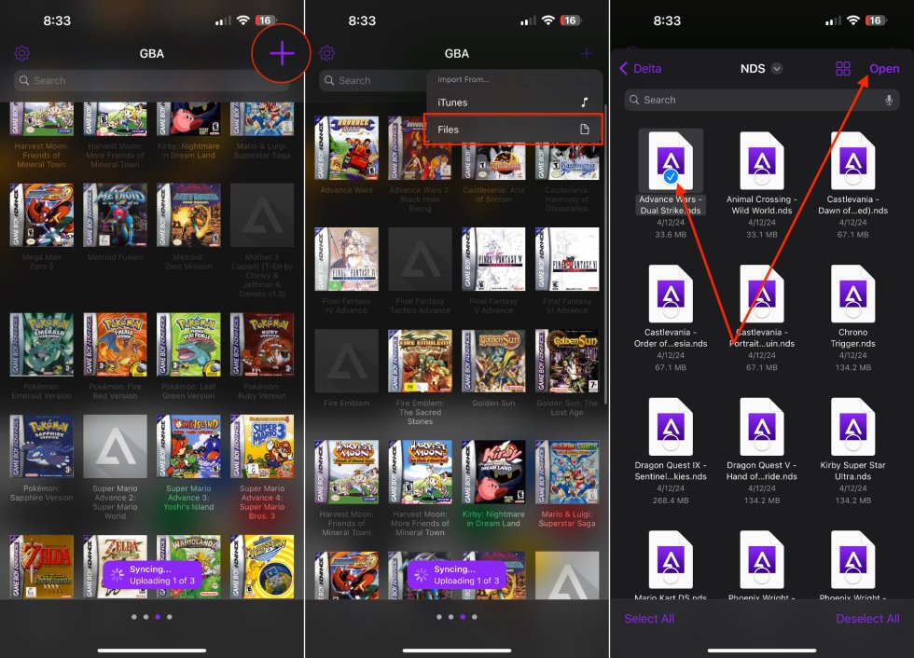Tap the Phoenix Wright file icon
The height and width of the screenshot is (658, 914).
click(x=761, y=560)
